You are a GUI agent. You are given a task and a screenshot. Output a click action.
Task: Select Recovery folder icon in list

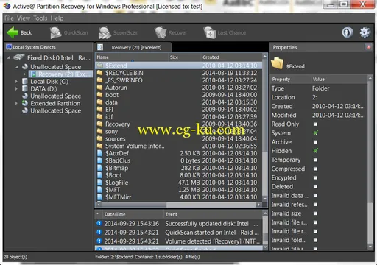click(99, 124)
